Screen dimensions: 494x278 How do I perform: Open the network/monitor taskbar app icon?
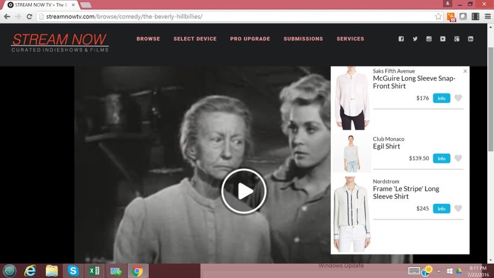116,271
